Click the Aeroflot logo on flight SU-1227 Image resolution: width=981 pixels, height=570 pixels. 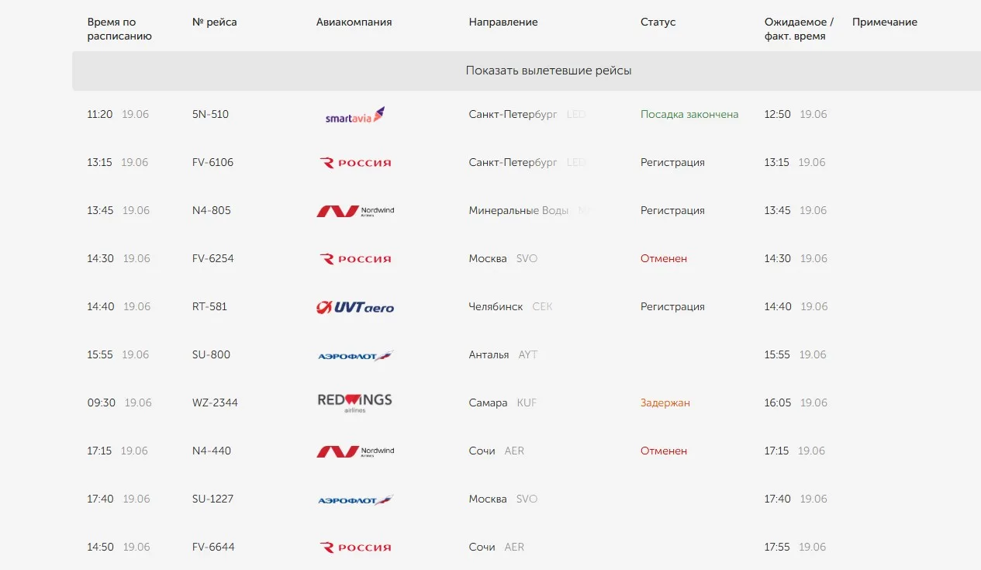click(x=355, y=500)
